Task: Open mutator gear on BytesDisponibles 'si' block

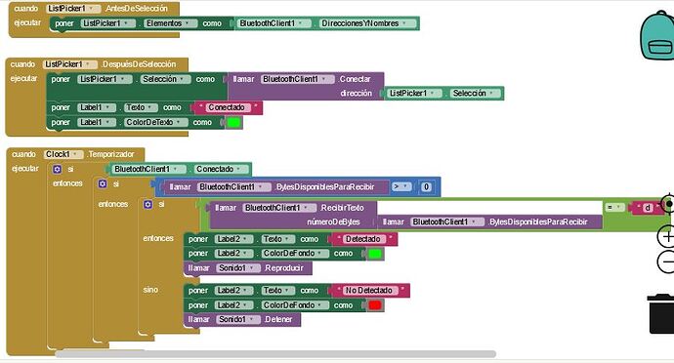Action: [103, 183]
